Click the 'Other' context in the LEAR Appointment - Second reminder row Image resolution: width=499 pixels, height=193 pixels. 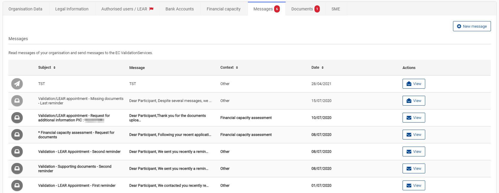225,152
